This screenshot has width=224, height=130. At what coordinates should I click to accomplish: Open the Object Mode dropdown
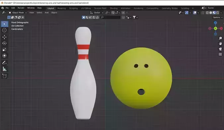point(18,13)
